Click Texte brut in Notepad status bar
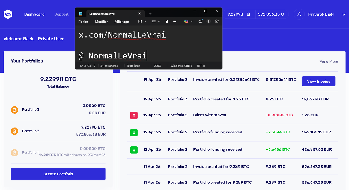 pos(133,66)
